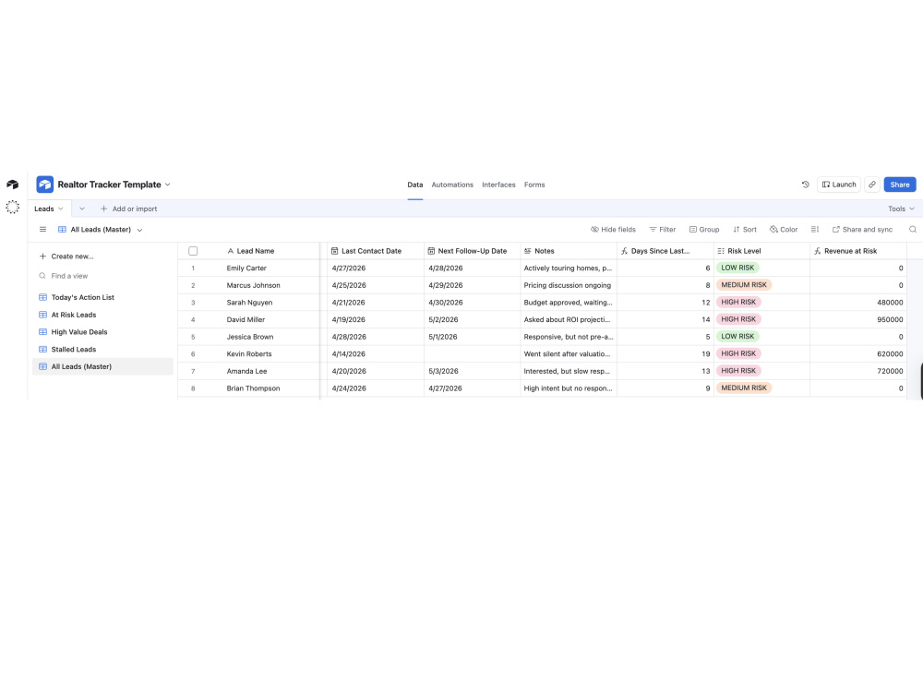Open the row height icon
The height and width of the screenshot is (692, 923).
point(815,230)
